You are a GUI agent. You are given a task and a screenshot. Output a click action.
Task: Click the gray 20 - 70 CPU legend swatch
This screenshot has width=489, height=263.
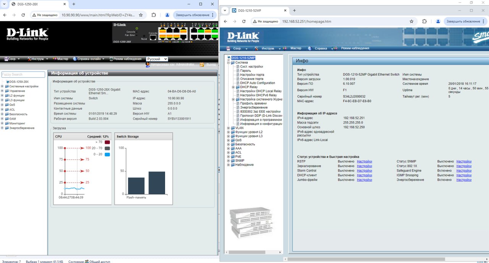point(107,148)
